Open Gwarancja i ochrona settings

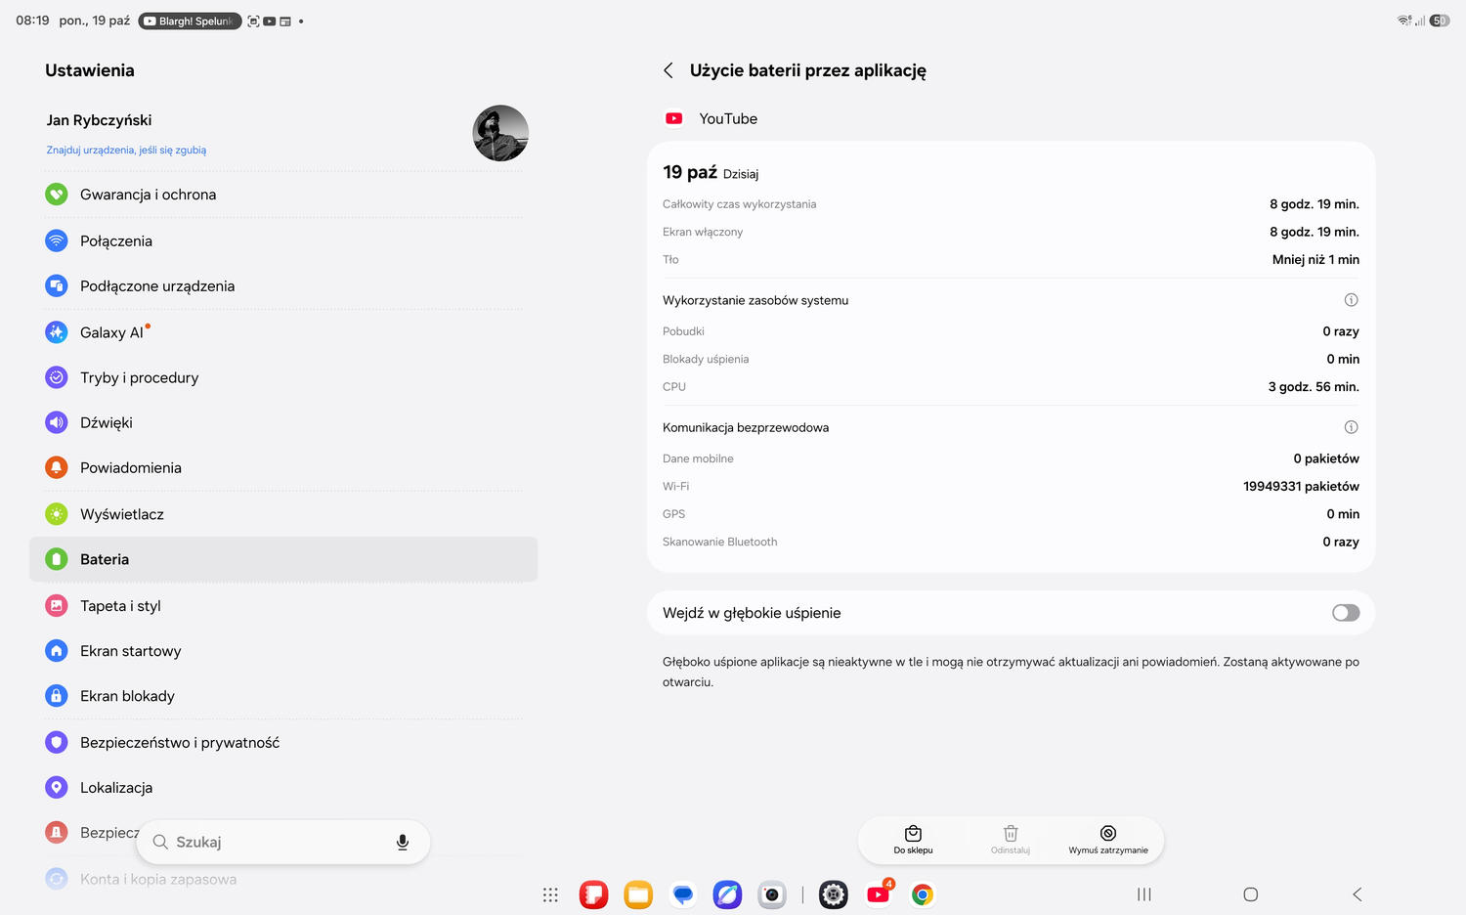click(x=283, y=195)
